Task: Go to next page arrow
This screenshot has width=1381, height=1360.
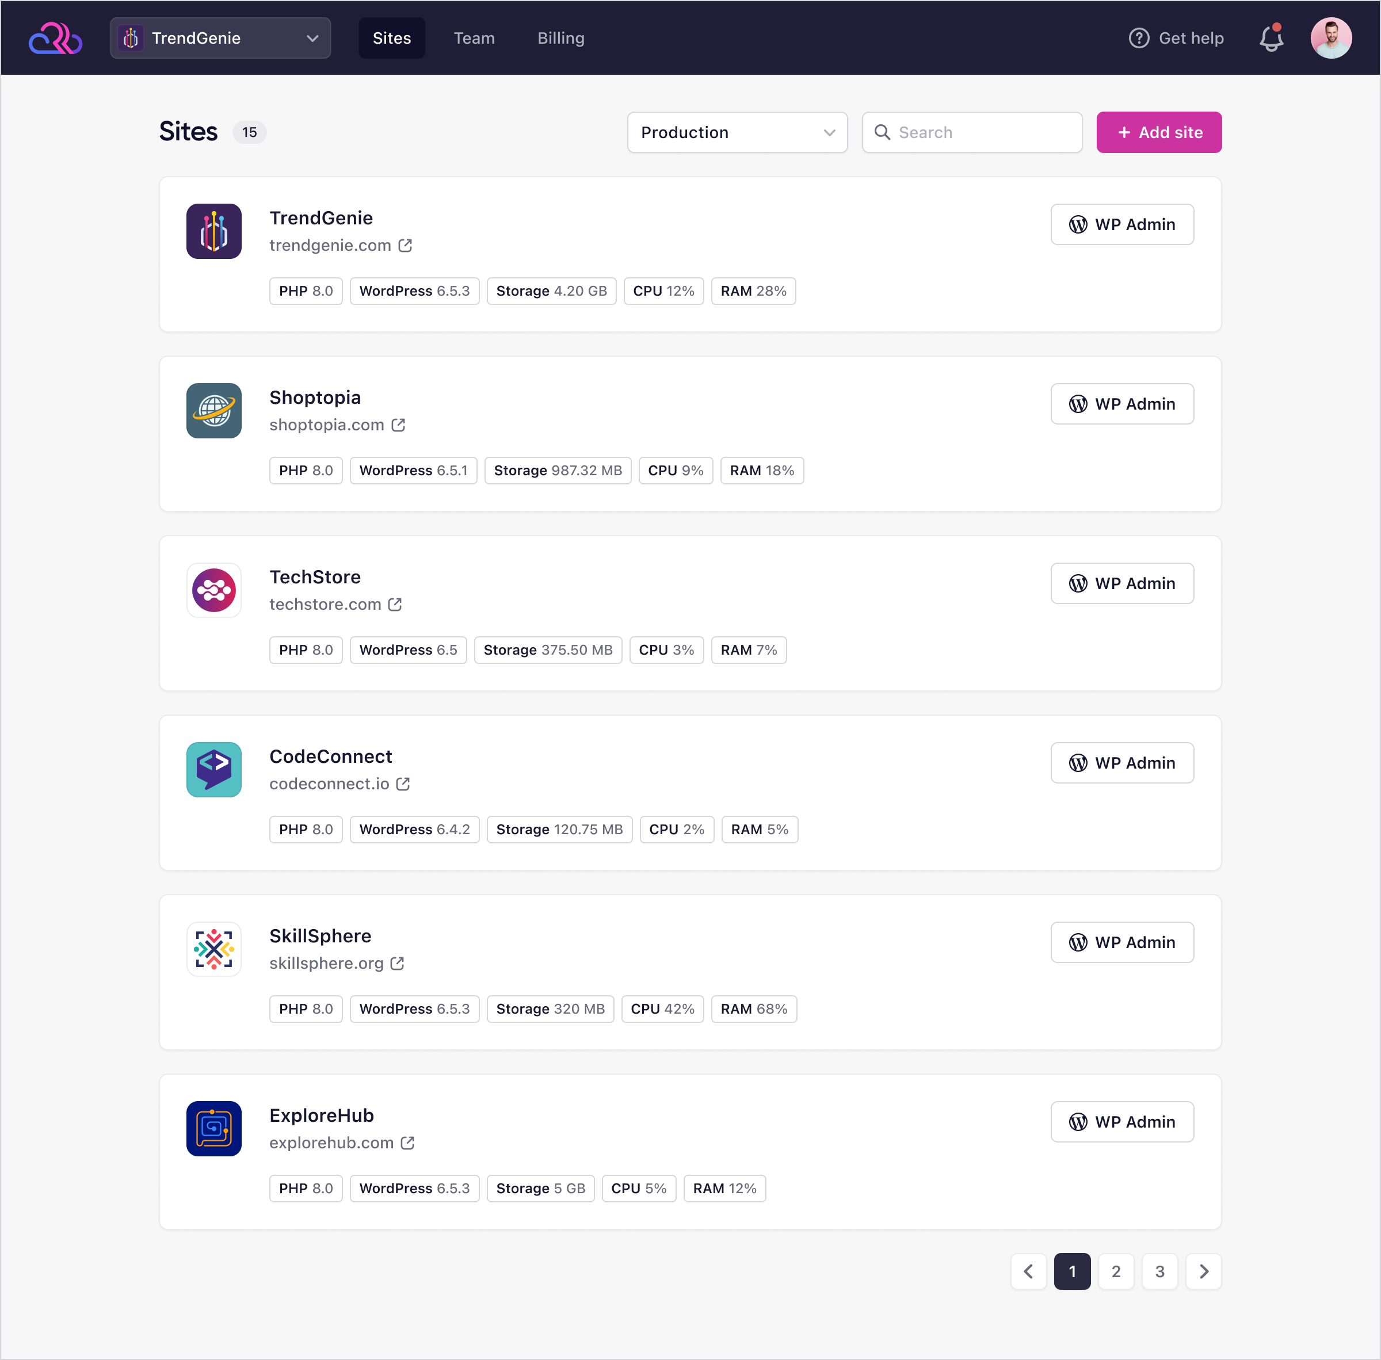Action: (1203, 1271)
